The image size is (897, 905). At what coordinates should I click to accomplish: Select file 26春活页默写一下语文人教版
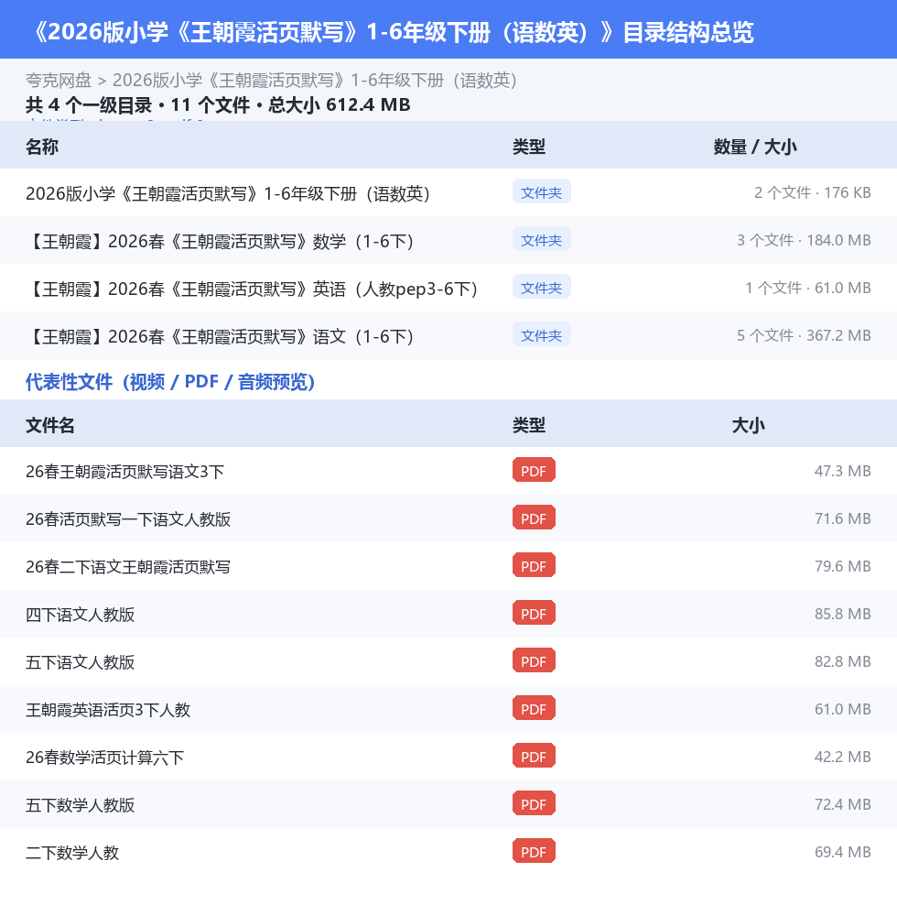point(448,518)
